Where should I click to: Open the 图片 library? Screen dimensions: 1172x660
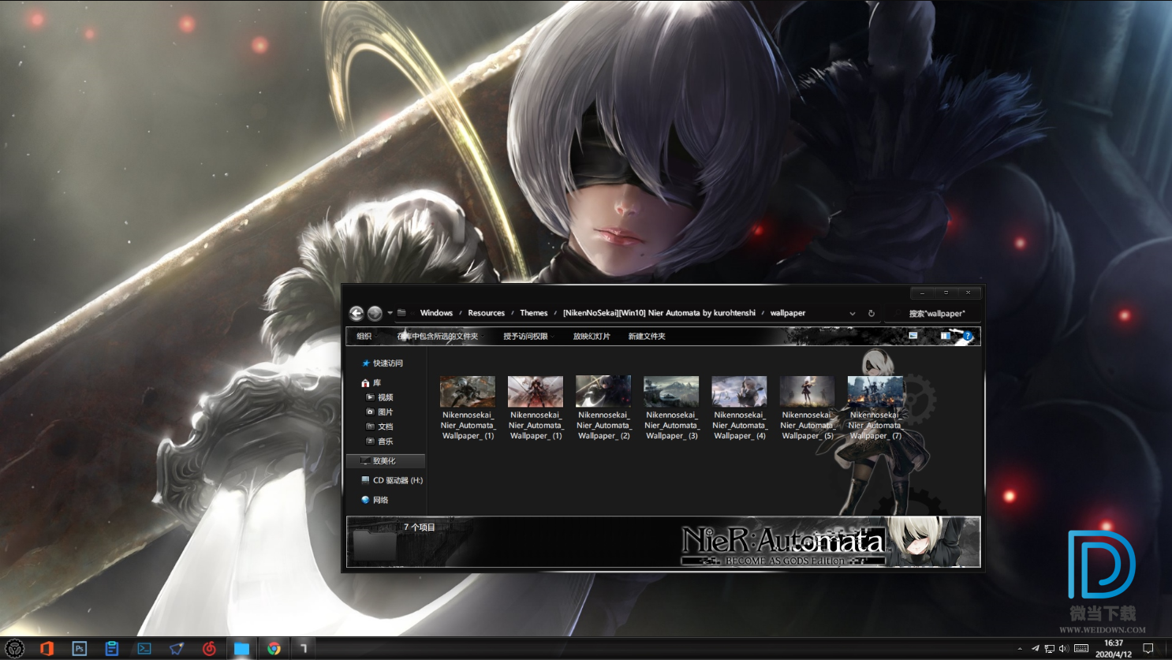(379, 412)
